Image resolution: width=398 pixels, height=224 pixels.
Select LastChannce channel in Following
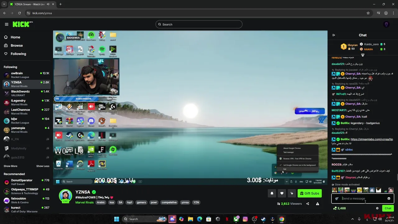coord(26,111)
